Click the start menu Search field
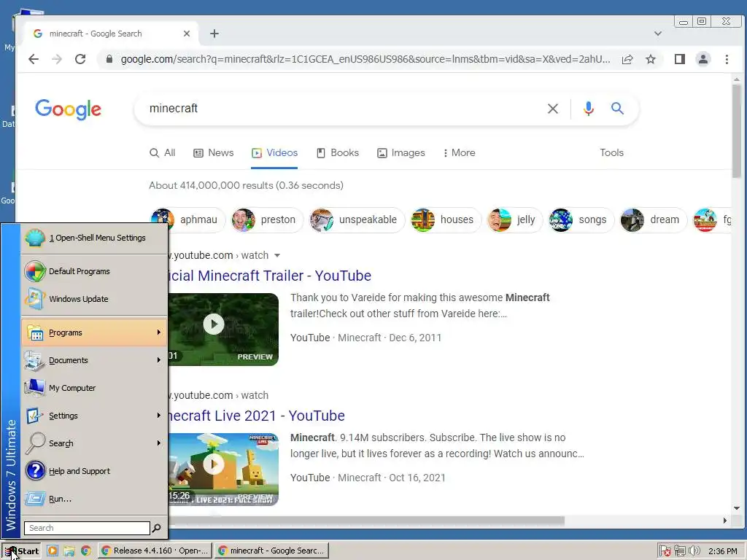Screen dimensions: 747x560 click(x=88, y=528)
